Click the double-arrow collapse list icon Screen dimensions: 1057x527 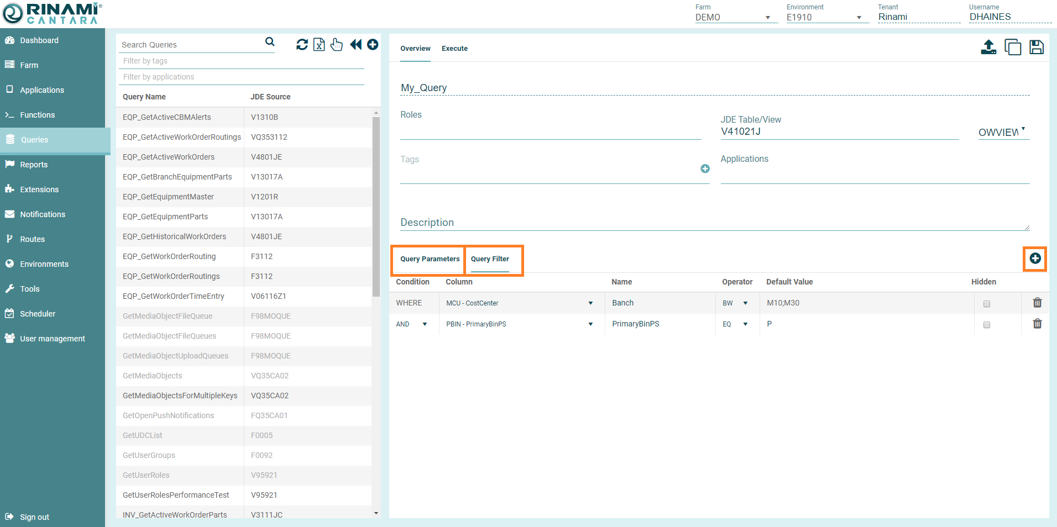(x=355, y=45)
